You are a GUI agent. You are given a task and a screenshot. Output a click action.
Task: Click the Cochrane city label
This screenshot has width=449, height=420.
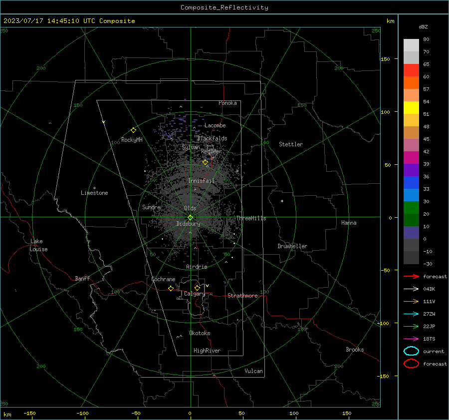(x=163, y=279)
